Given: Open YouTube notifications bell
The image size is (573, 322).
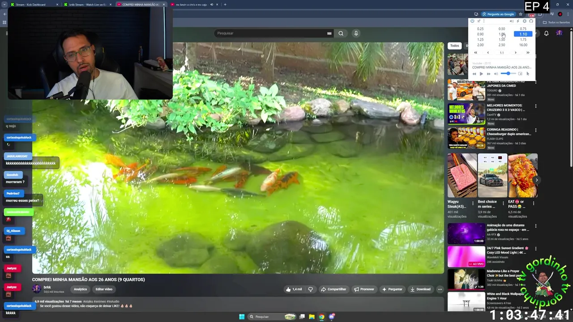Looking at the screenshot, I should 546,33.
